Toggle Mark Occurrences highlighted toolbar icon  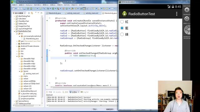84,9
